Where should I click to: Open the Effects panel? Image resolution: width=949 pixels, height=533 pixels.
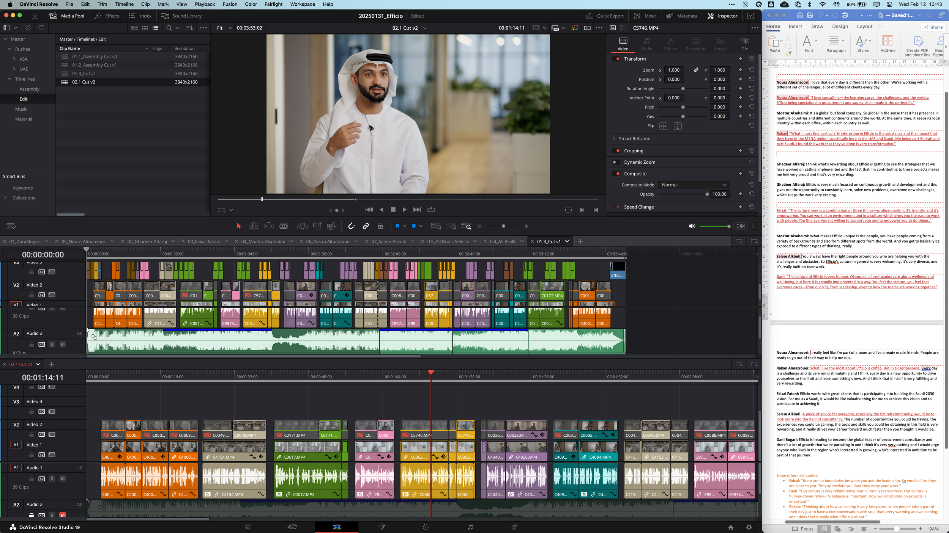pyautogui.click(x=107, y=16)
